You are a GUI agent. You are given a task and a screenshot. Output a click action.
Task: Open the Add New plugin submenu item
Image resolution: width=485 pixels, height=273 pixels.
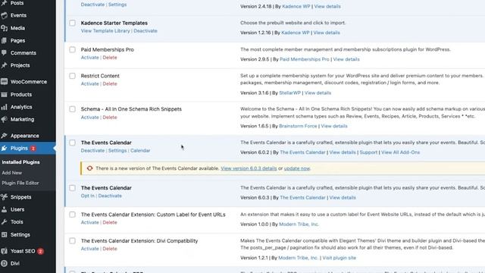point(12,173)
